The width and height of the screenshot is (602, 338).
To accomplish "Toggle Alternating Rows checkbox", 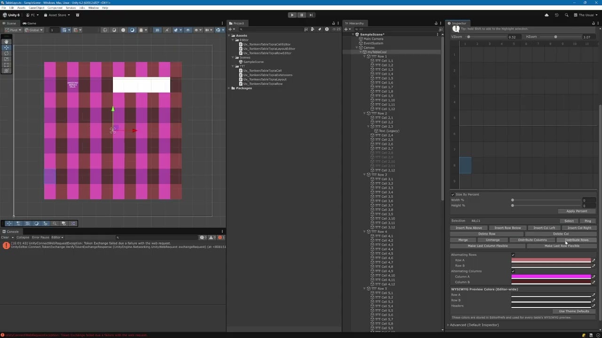I will (x=513, y=255).
